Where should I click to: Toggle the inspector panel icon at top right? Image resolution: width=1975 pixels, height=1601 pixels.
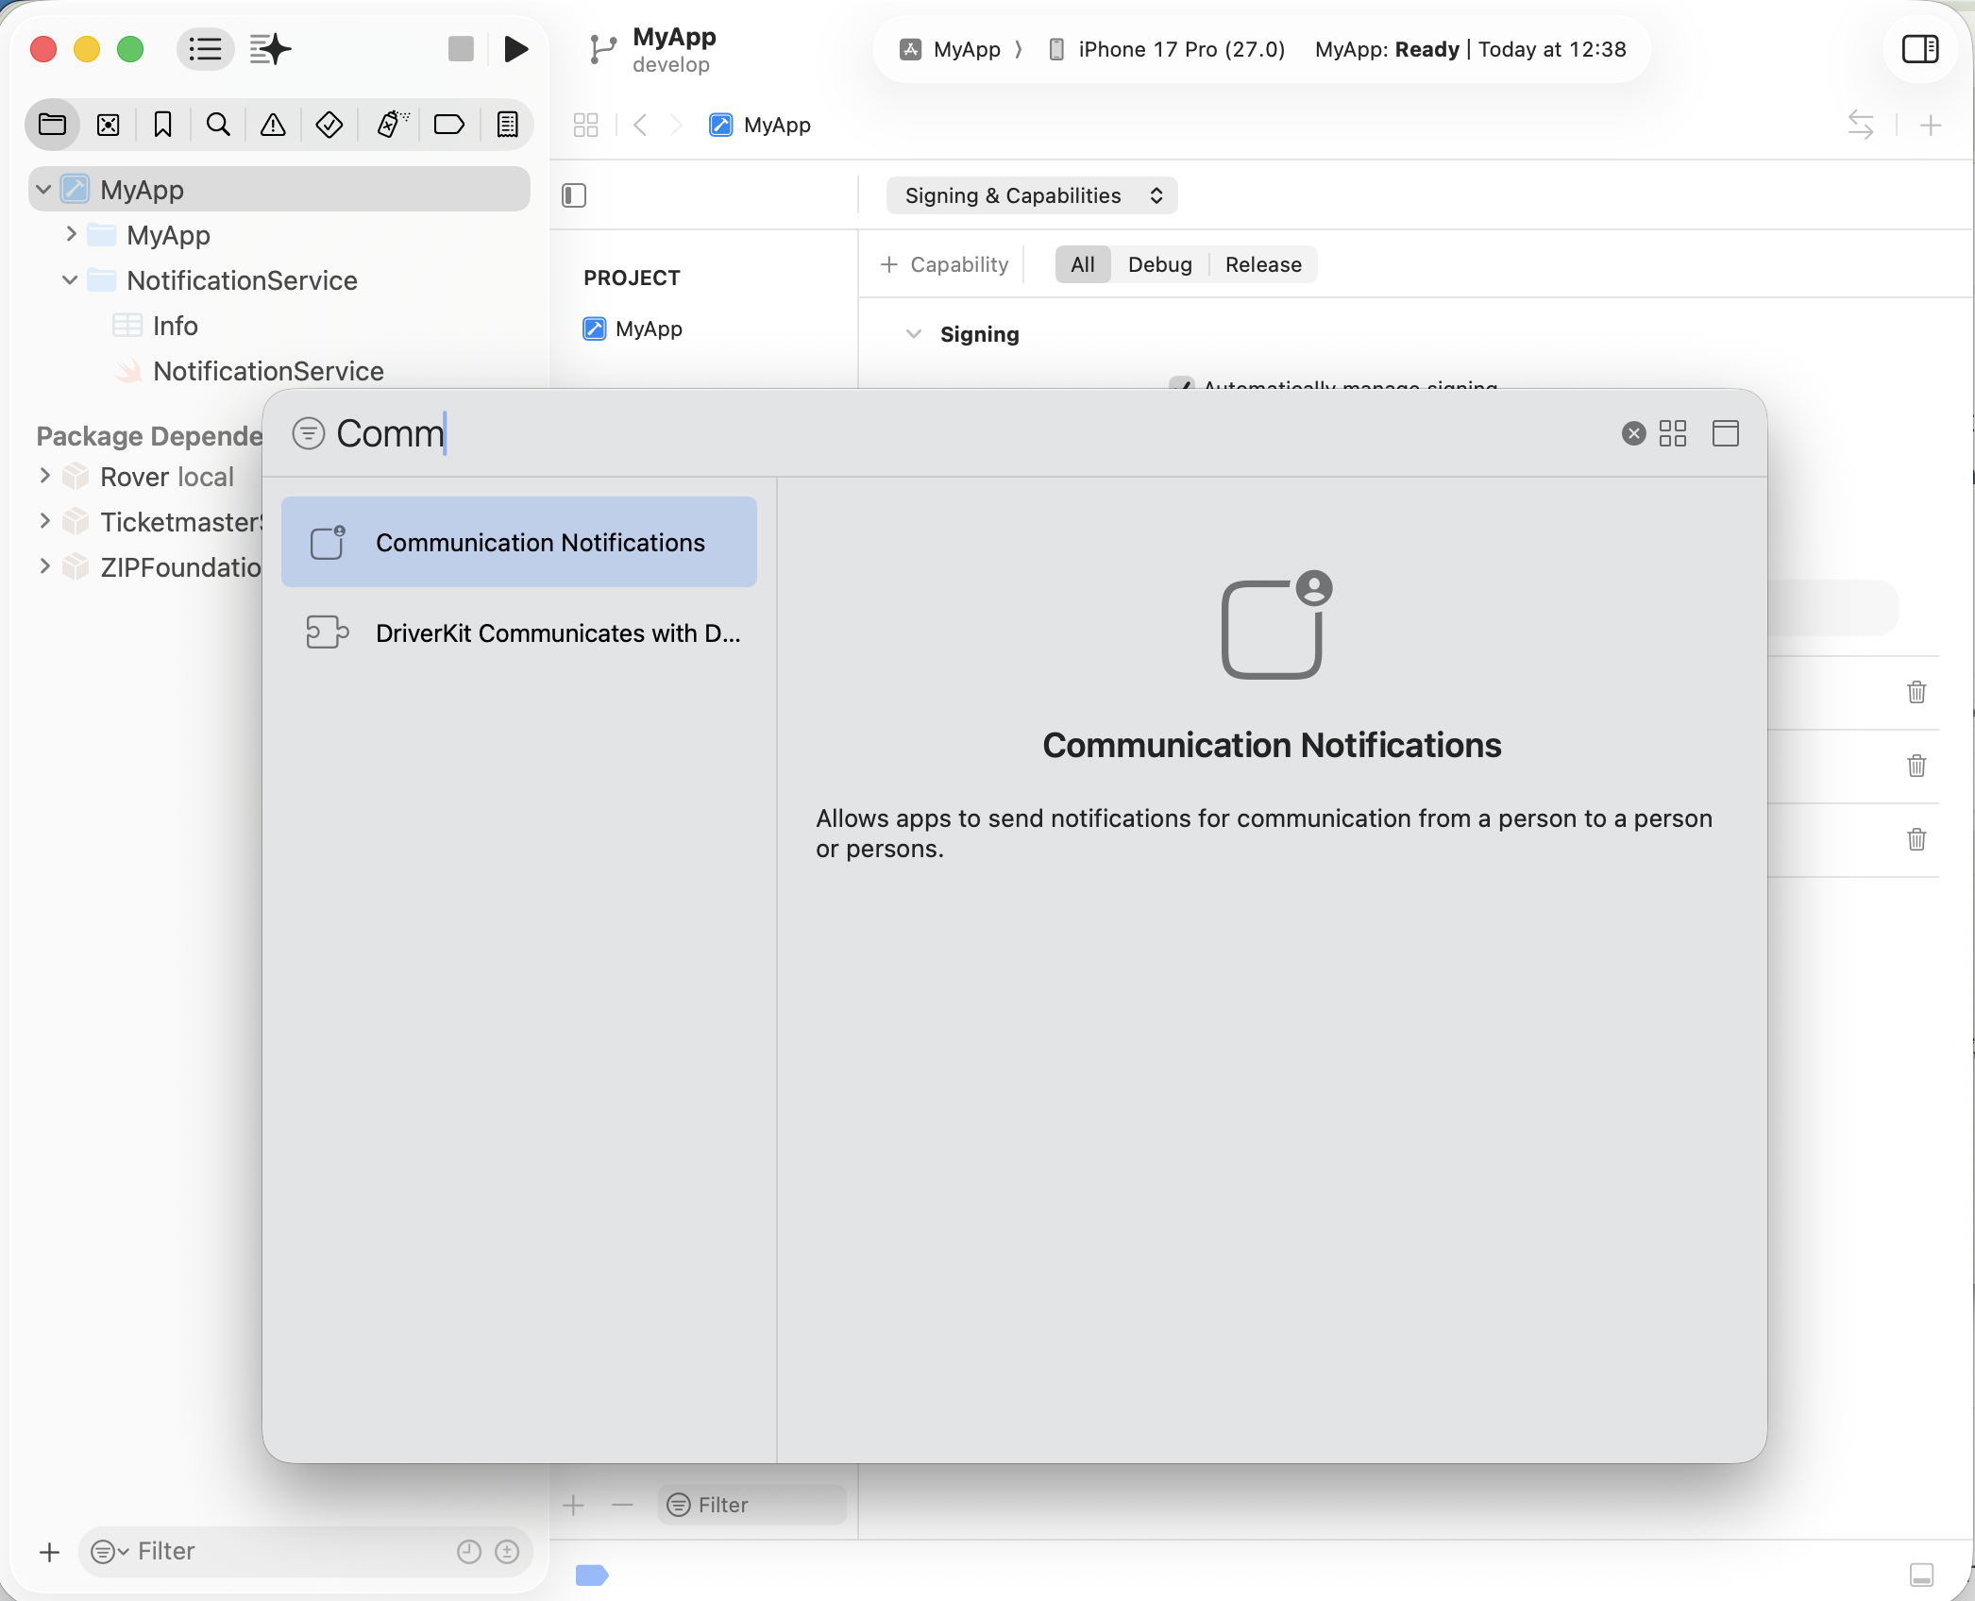point(1920,49)
